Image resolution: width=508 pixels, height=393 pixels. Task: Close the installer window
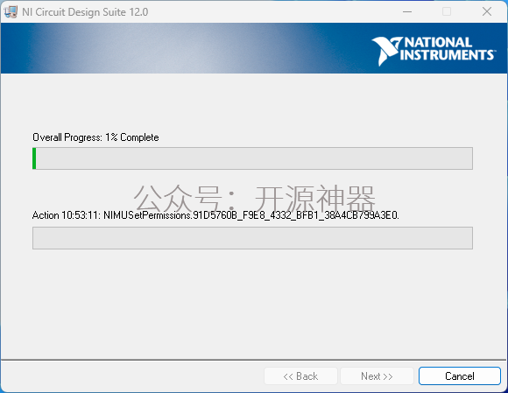point(487,11)
